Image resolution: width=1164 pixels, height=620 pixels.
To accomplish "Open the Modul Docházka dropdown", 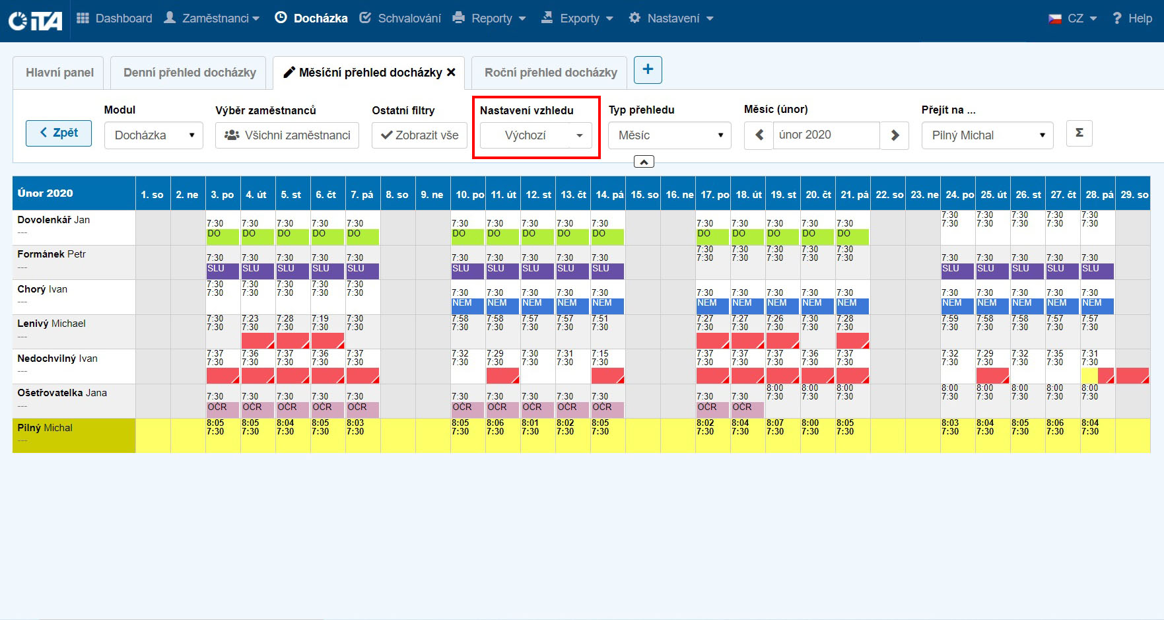I will coord(154,135).
